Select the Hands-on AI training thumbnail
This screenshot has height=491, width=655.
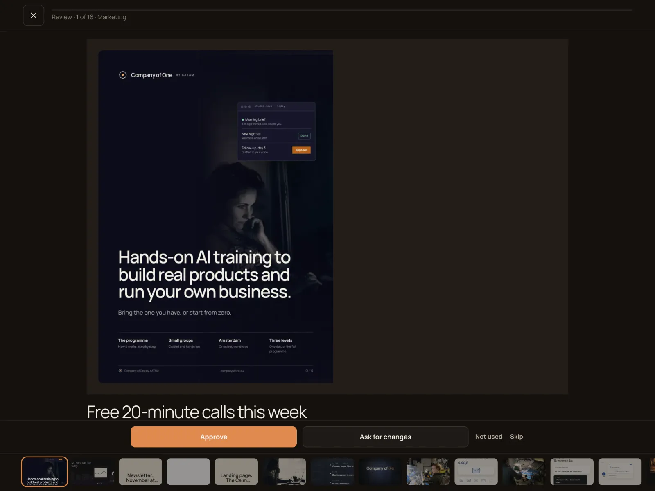pyautogui.click(x=45, y=472)
